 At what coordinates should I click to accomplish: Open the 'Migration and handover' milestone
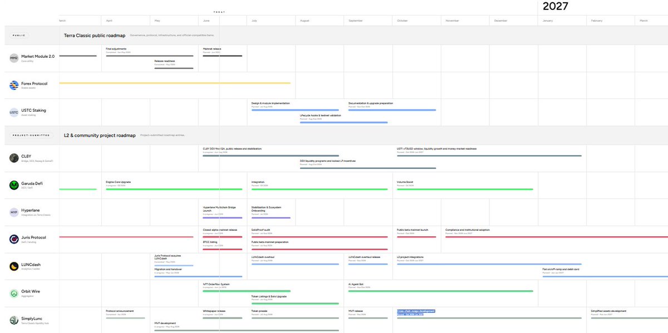[x=168, y=269]
